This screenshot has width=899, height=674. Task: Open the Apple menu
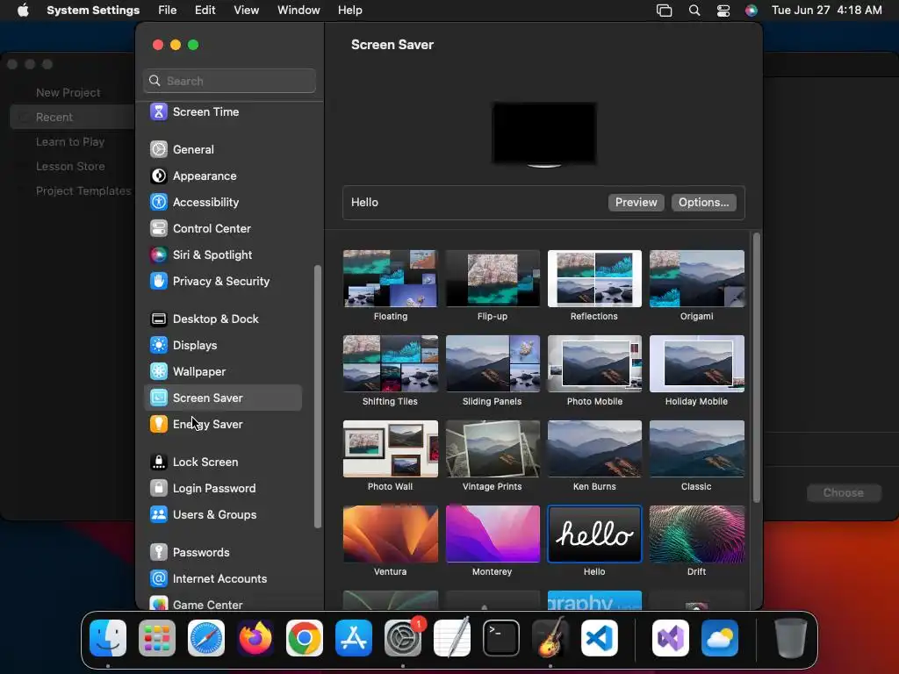(23, 11)
